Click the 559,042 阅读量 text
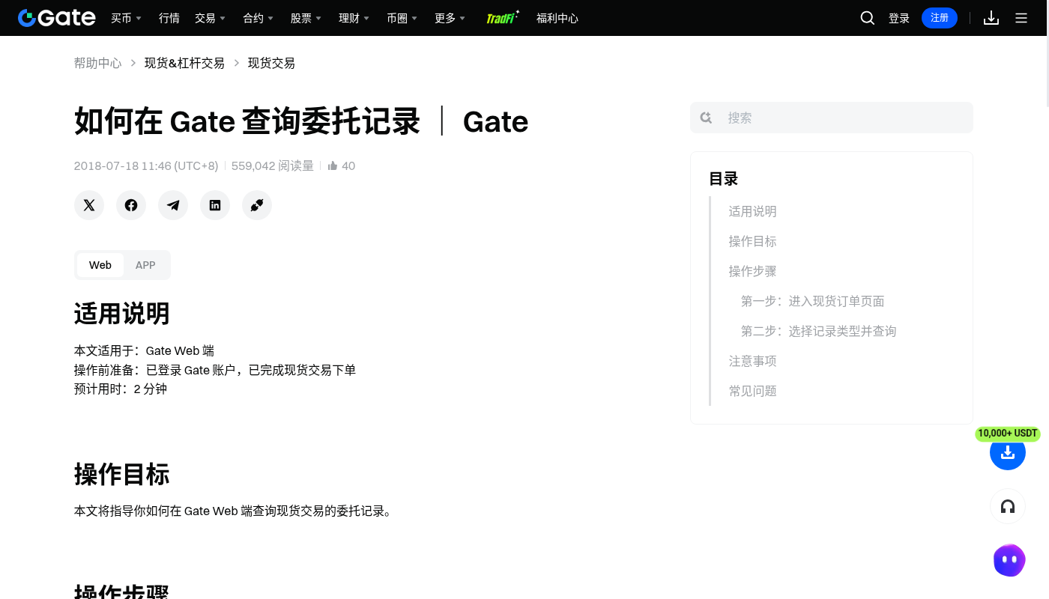The width and height of the screenshot is (1049, 599). 272,165
